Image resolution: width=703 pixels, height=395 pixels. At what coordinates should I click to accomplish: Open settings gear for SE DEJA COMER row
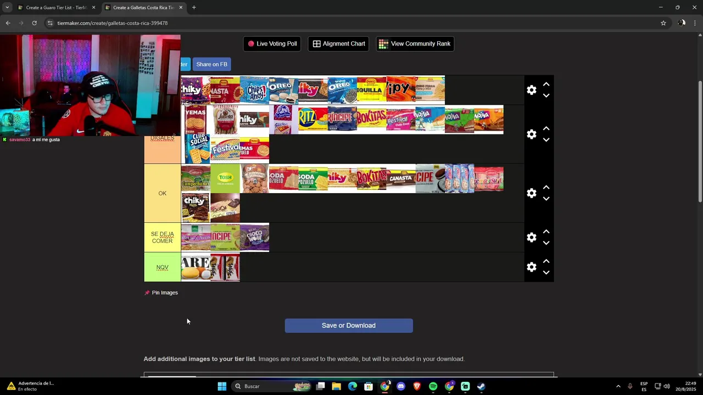point(531,238)
